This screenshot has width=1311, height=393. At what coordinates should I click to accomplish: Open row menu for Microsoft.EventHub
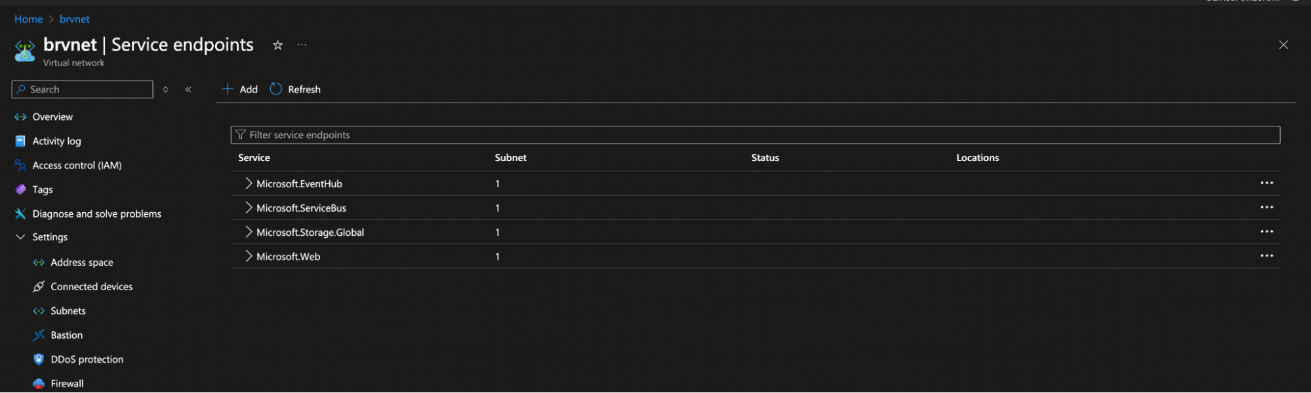[1266, 183]
